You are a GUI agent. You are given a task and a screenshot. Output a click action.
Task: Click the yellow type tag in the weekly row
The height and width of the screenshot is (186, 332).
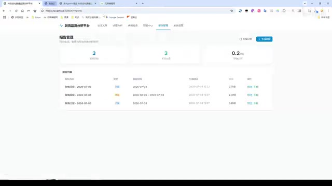coord(117,95)
